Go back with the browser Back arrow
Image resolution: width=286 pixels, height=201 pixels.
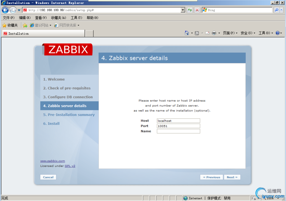coord(5,10)
